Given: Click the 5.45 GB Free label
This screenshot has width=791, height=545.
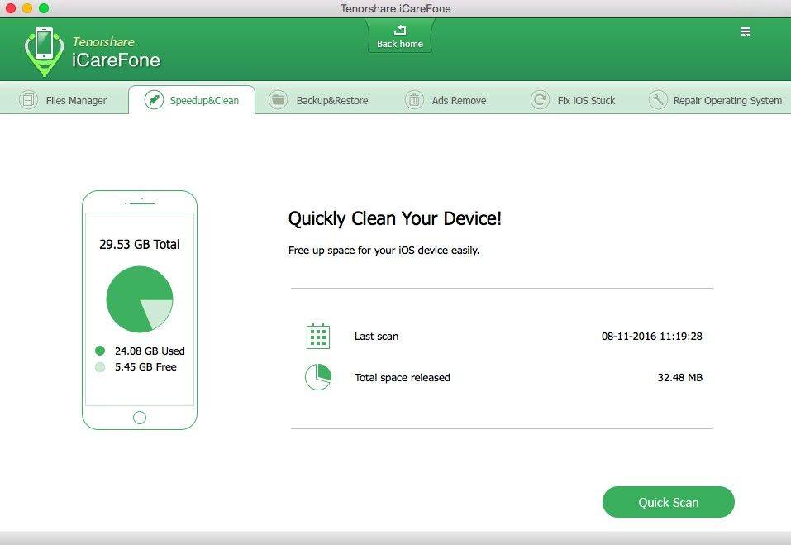Looking at the screenshot, I should 145,367.
